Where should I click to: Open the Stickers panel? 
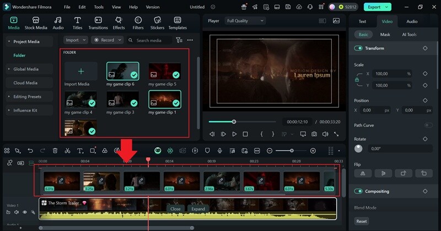pos(157,23)
